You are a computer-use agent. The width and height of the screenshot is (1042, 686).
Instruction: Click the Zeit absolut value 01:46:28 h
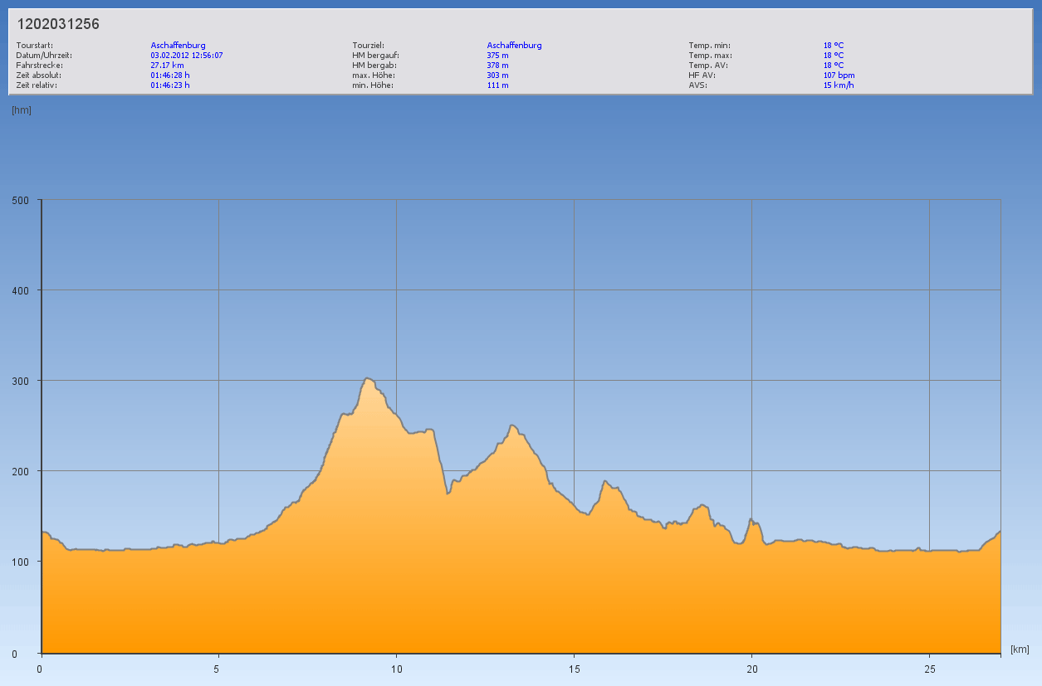point(170,75)
